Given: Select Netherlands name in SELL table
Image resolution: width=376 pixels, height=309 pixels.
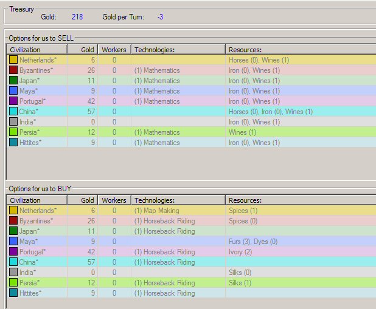Looking at the screenshot, I should point(38,60).
